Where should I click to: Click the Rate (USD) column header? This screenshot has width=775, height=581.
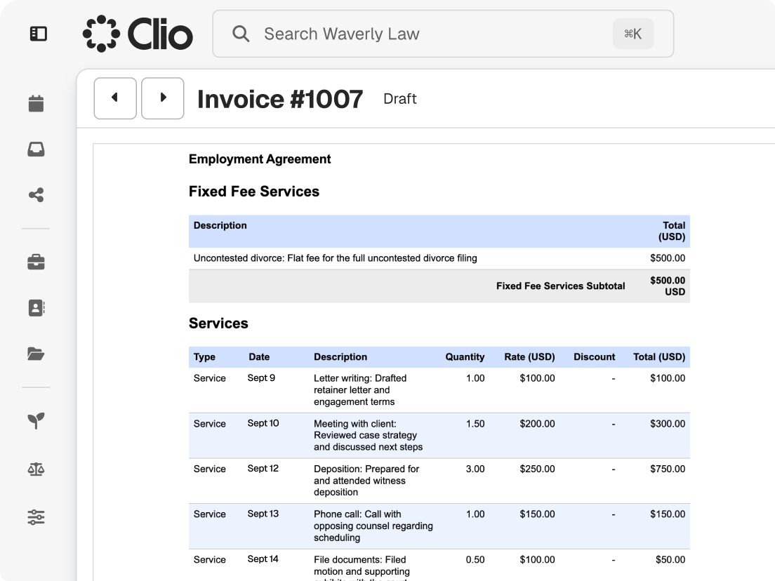coord(529,356)
